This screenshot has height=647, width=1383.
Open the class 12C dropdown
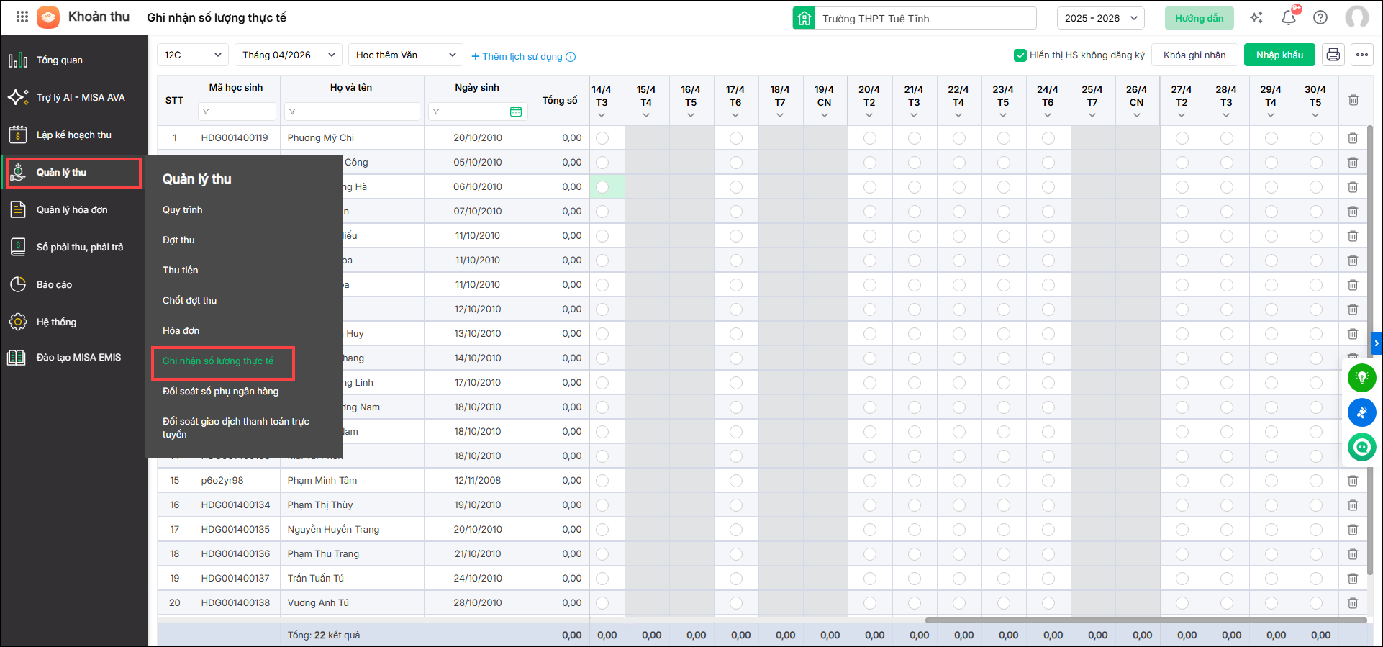tap(192, 55)
